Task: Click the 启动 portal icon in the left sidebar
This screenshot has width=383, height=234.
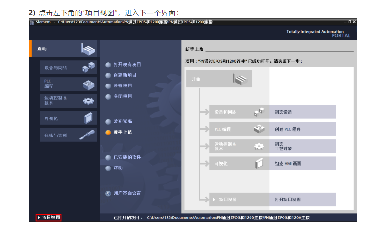Action: click(88, 49)
